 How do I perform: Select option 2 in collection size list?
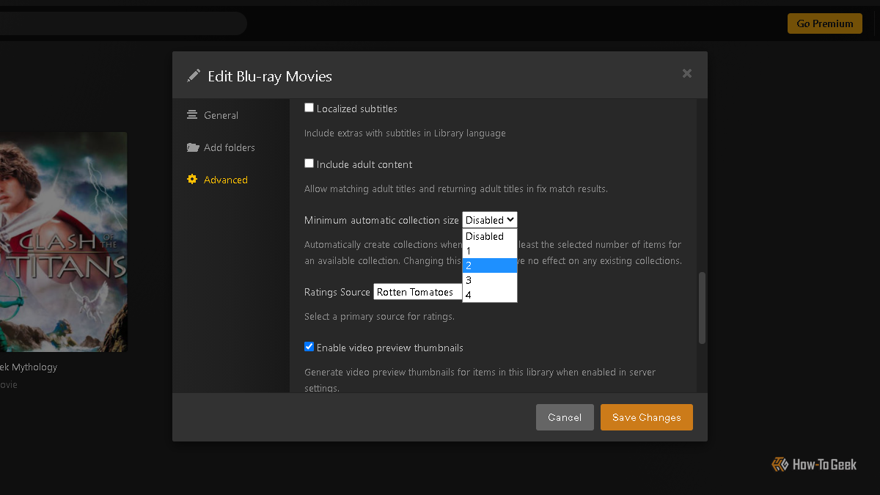[489, 265]
